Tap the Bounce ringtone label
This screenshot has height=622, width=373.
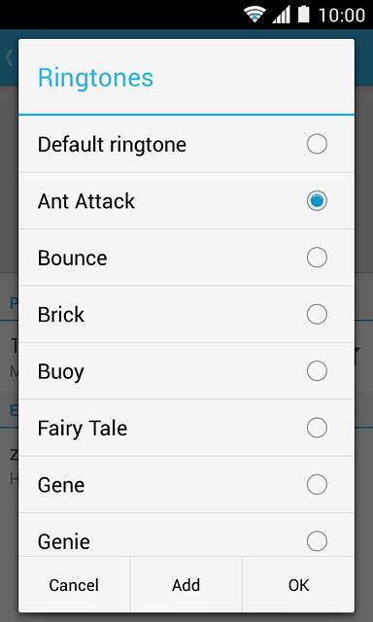click(x=72, y=258)
